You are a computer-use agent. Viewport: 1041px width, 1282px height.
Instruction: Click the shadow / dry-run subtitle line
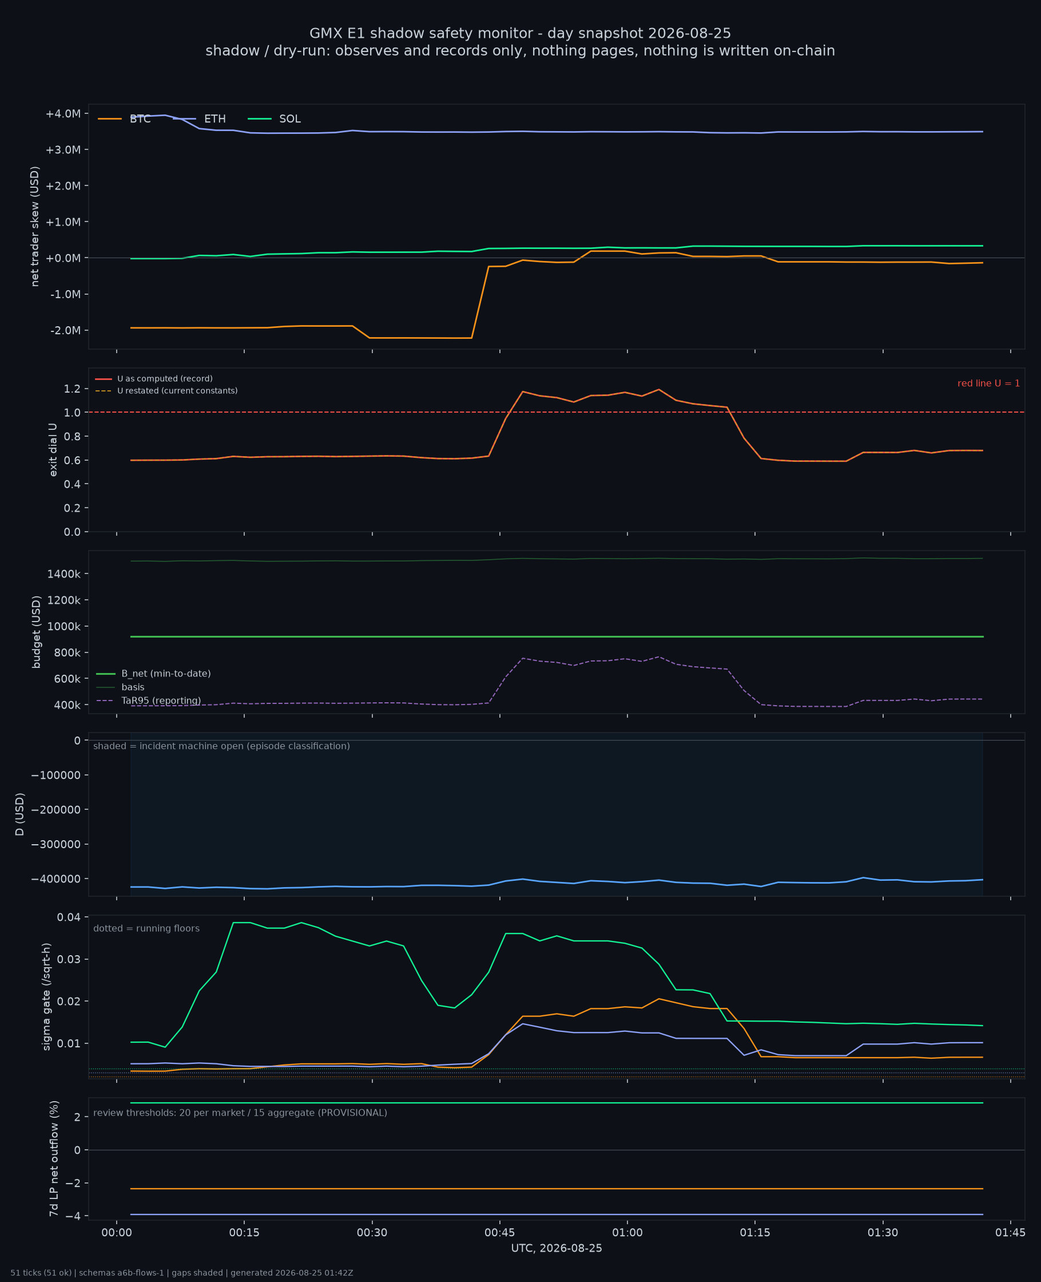pos(520,51)
